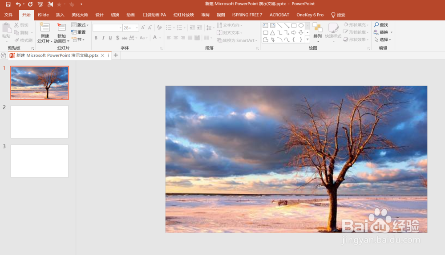
Task: Toggle Bold formatting button
Action: click(96, 38)
